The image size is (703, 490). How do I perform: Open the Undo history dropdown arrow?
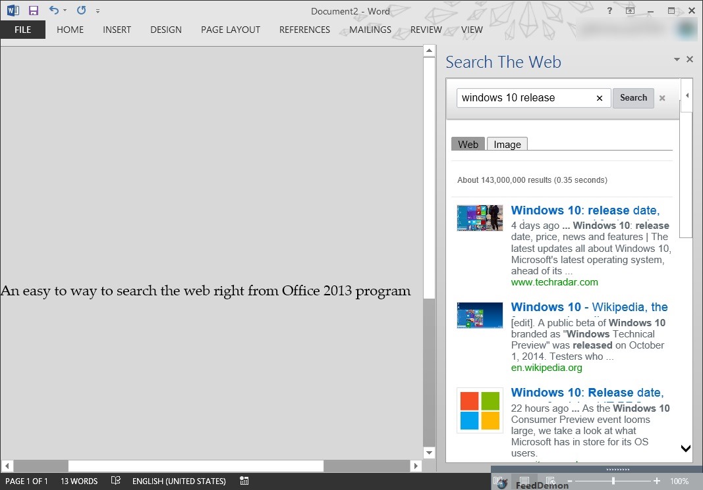pos(65,11)
